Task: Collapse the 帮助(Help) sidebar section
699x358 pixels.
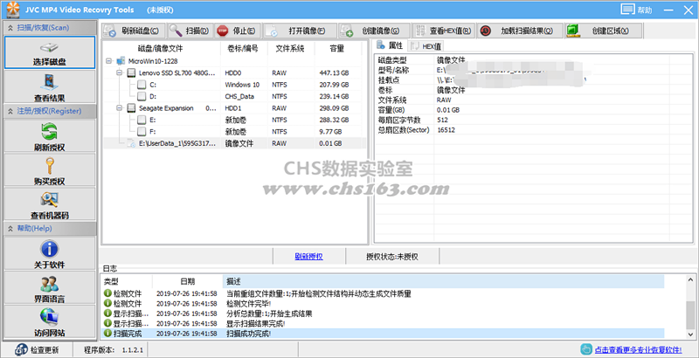Action: pos(49,229)
